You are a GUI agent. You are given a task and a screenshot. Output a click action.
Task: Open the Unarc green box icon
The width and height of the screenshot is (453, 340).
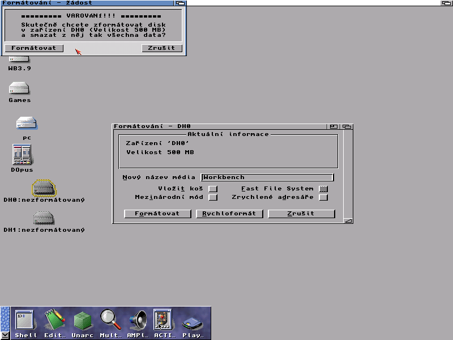(82, 321)
